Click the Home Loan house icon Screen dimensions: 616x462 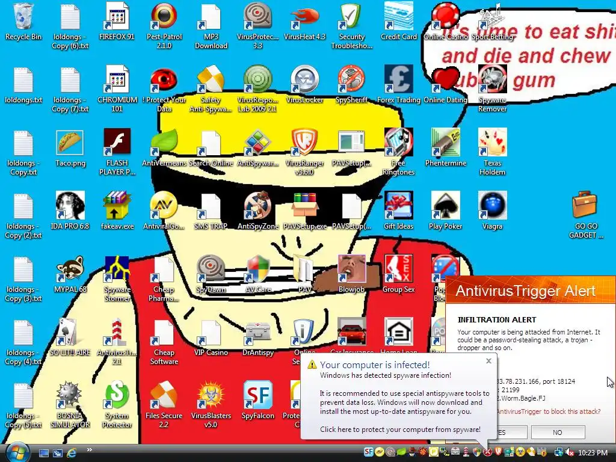pos(399,332)
